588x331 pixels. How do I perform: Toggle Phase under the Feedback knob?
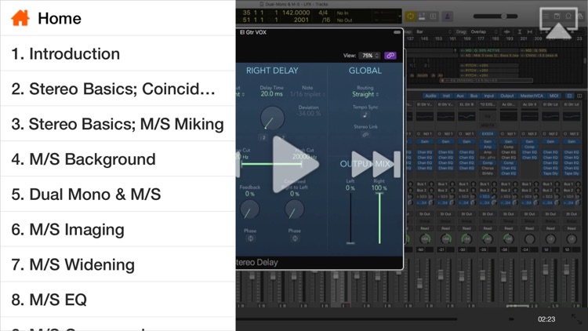(x=250, y=238)
